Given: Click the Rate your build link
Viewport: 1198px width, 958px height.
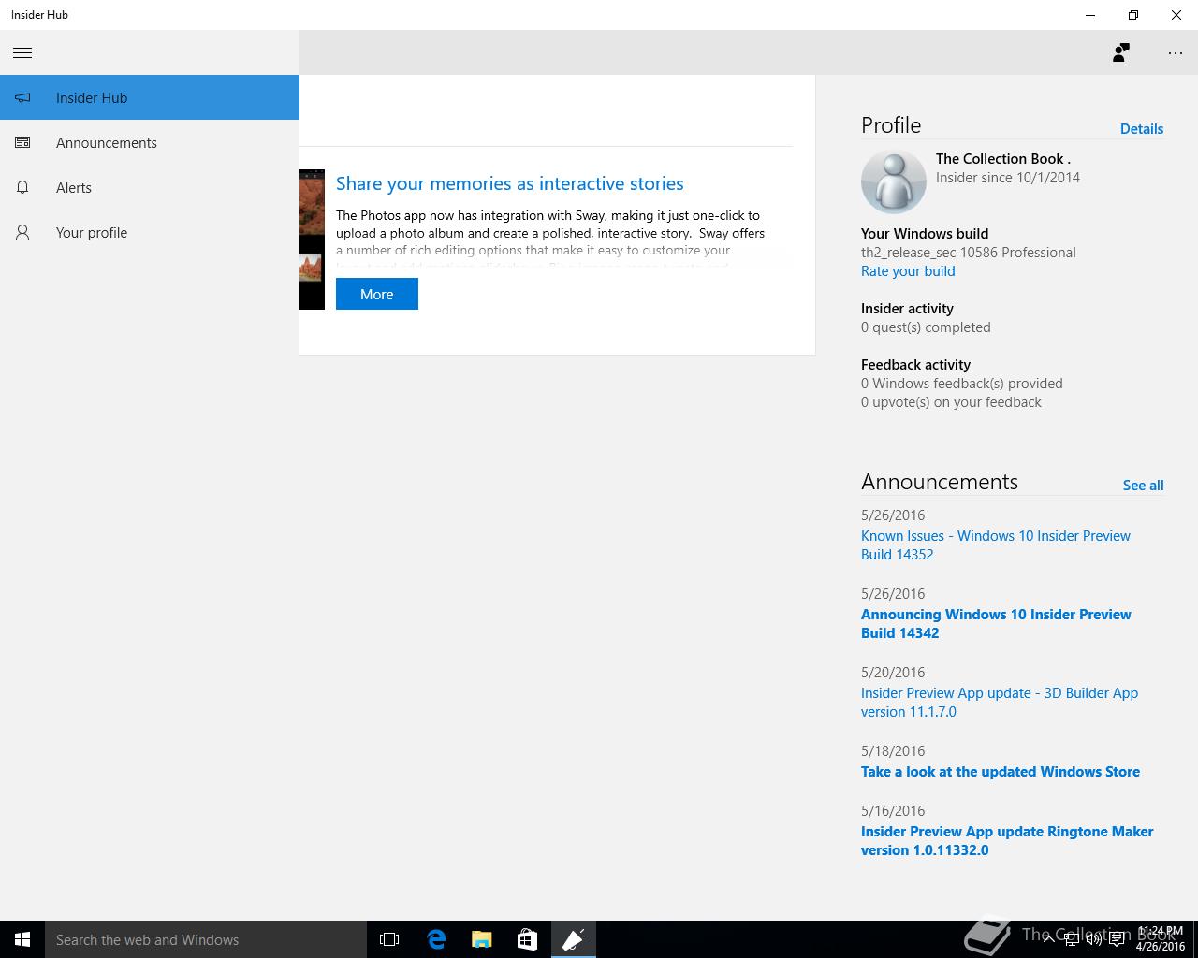Looking at the screenshot, I should [x=908, y=271].
